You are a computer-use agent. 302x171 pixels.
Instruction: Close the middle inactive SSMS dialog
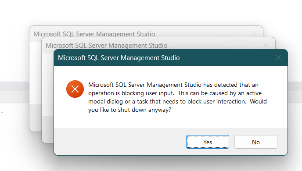[266, 46]
